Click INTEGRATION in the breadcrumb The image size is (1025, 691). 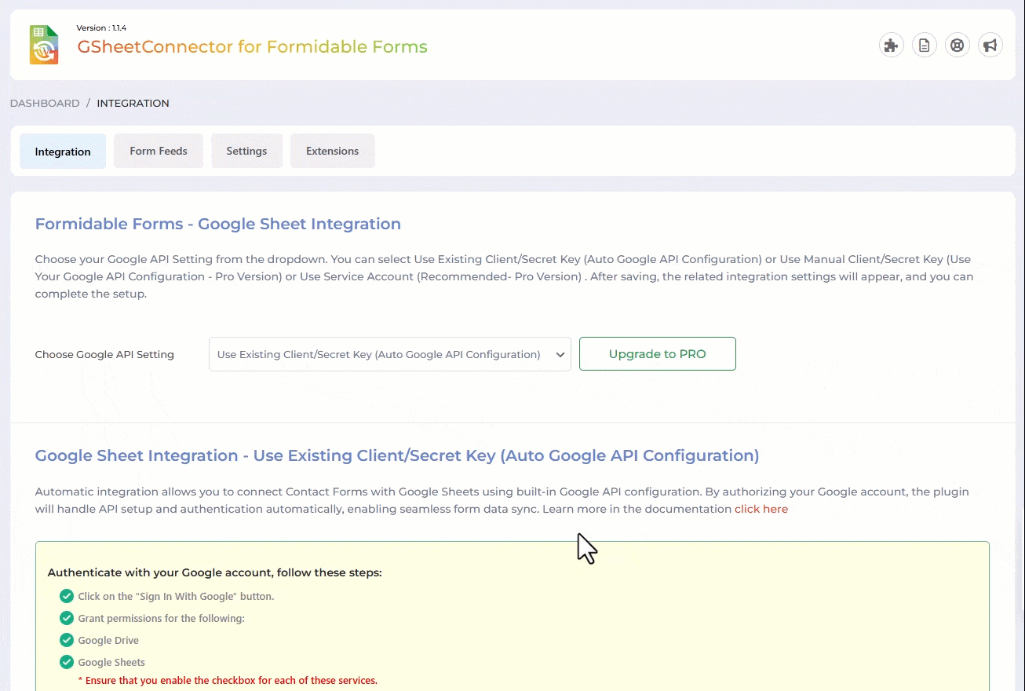tap(133, 103)
